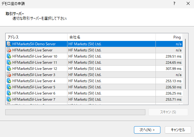
Task: Select the HFMarketsSV-Live Server 7 row
Action: [x=94, y=99]
